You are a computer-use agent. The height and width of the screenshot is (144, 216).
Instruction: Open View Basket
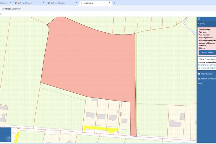point(207,74)
